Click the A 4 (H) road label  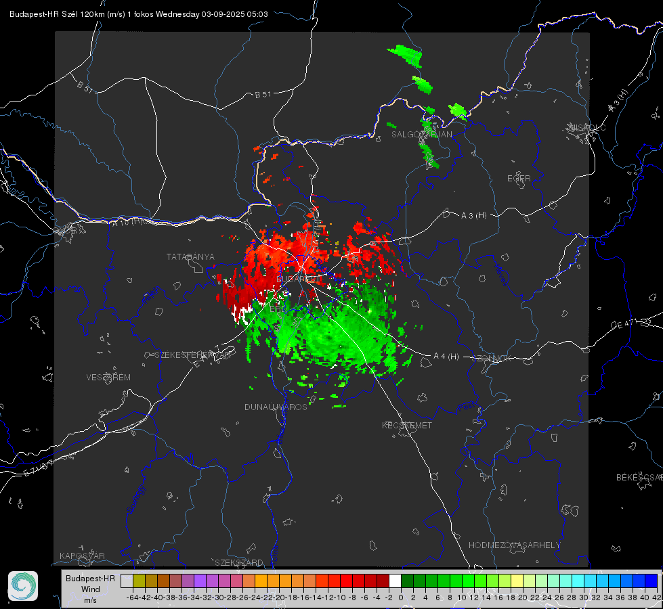[446, 357]
